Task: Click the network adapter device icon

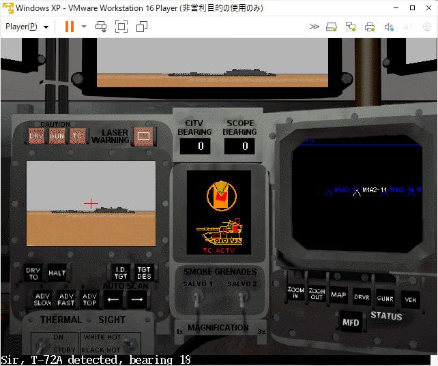Action: 350,27
